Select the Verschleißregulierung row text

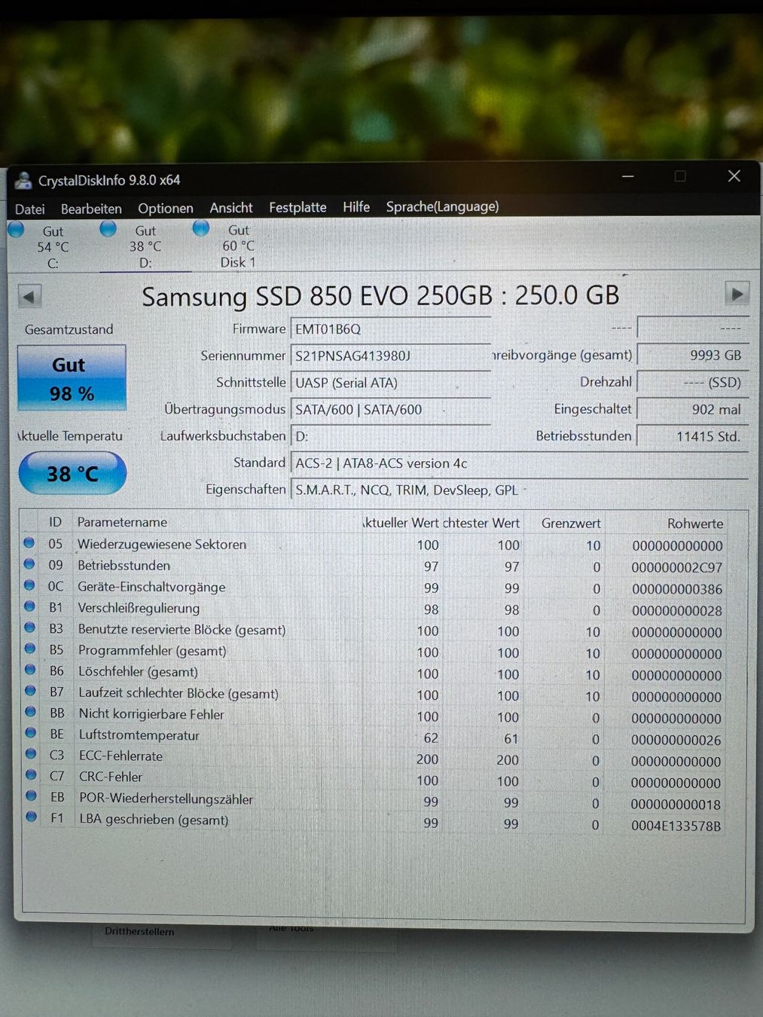click(139, 608)
